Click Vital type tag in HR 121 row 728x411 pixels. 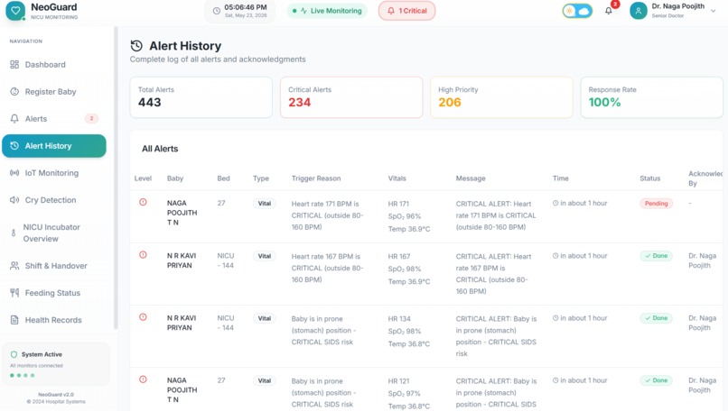point(264,381)
